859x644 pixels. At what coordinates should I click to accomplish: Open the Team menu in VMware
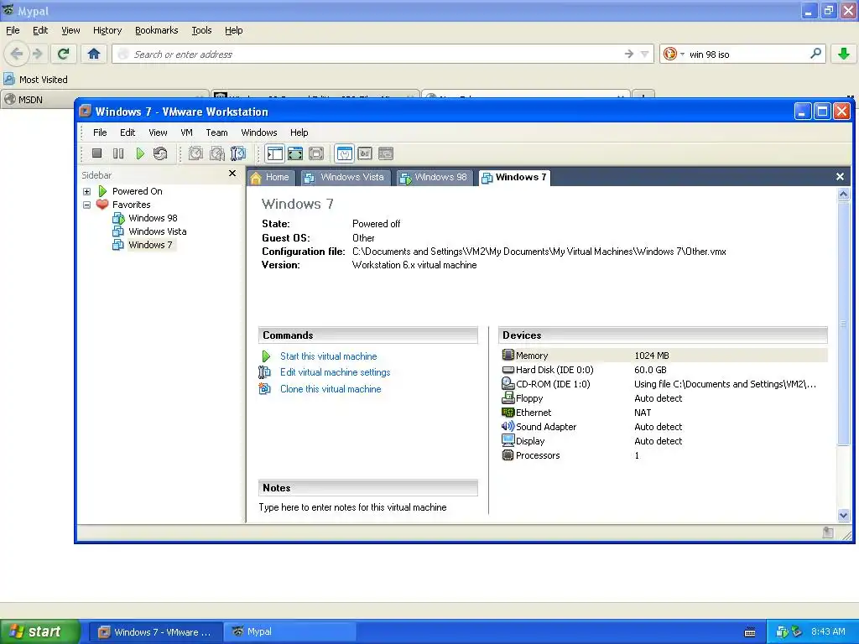(x=216, y=132)
